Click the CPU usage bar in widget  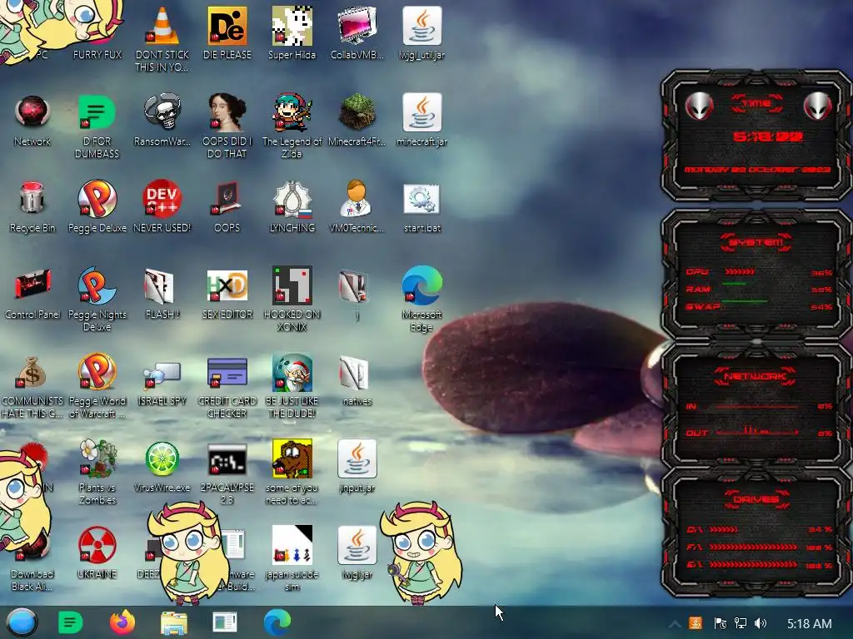click(x=740, y=271)
